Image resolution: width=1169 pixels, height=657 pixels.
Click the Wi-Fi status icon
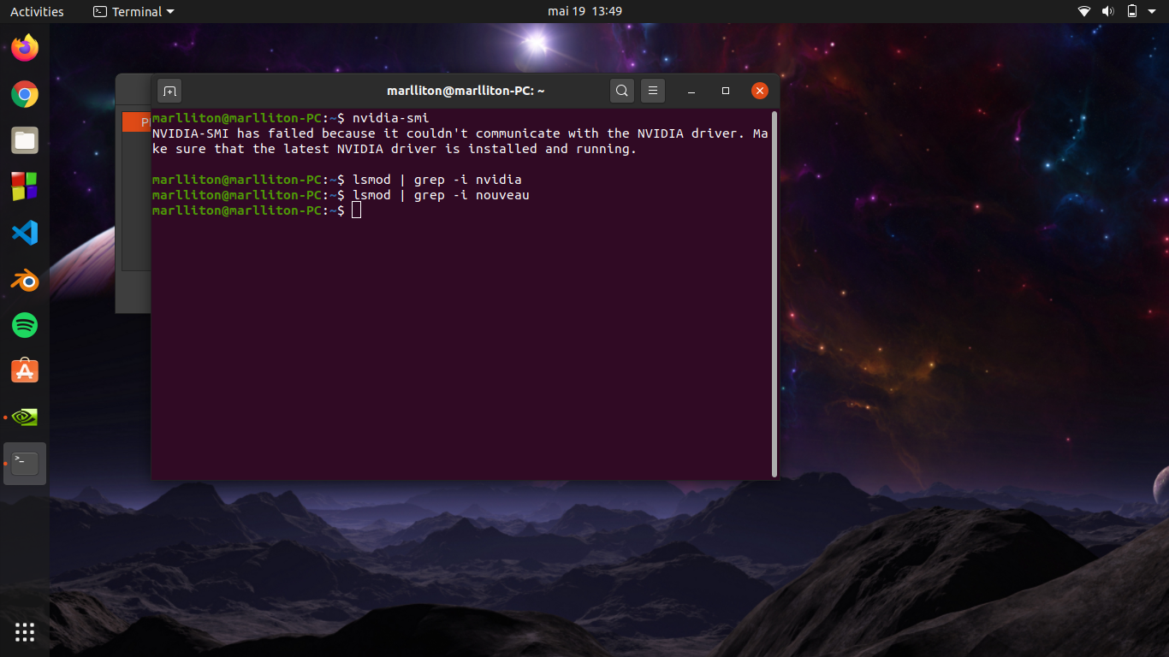click(1084, 11)
